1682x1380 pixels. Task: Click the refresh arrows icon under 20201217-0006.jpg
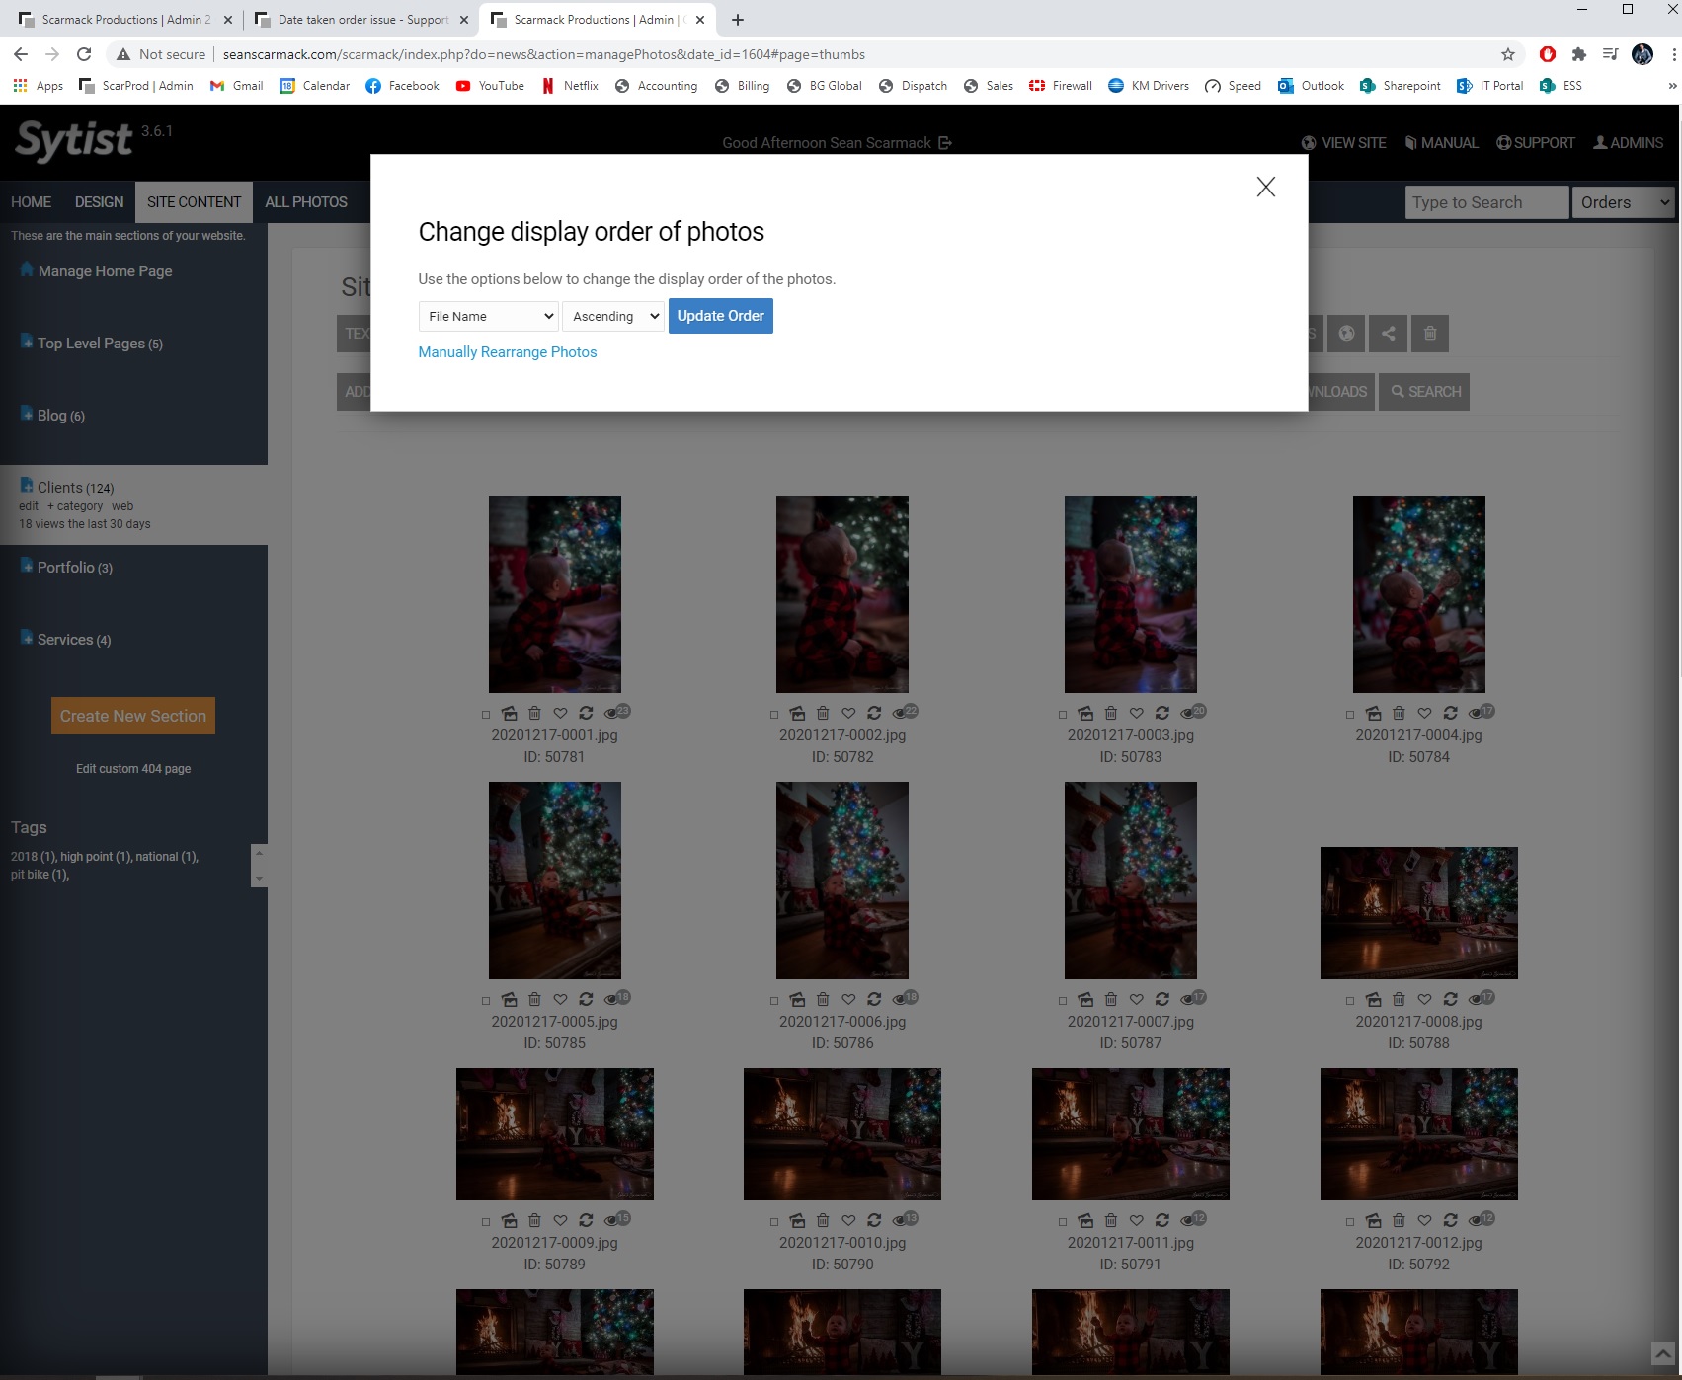click(874, 999)
